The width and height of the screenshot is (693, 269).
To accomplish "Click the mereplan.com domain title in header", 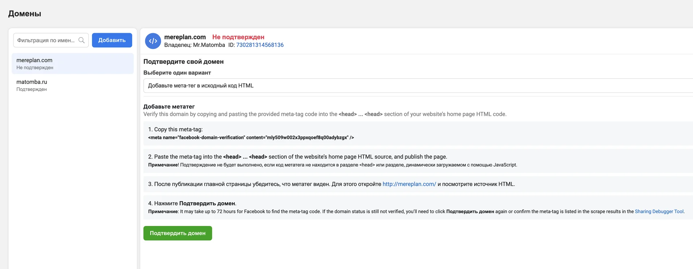I will 185,37.
